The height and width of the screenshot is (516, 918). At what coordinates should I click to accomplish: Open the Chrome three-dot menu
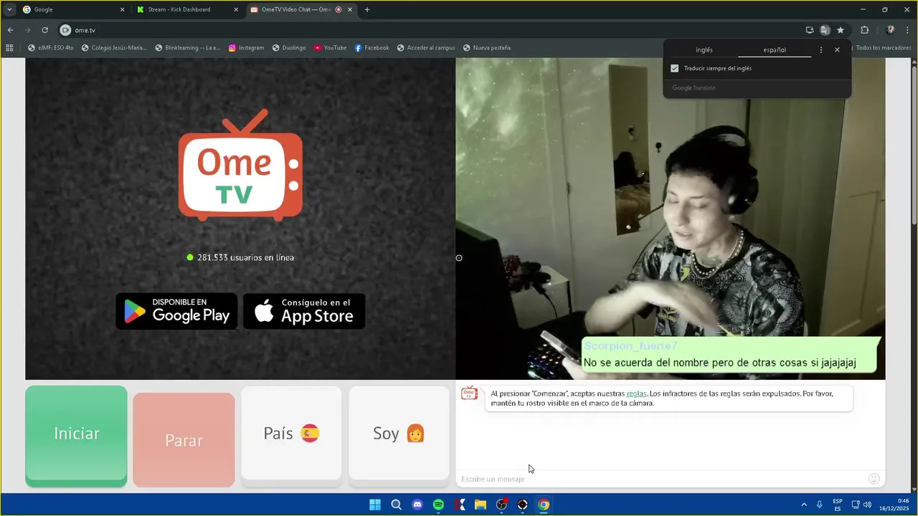pos(907,30)
